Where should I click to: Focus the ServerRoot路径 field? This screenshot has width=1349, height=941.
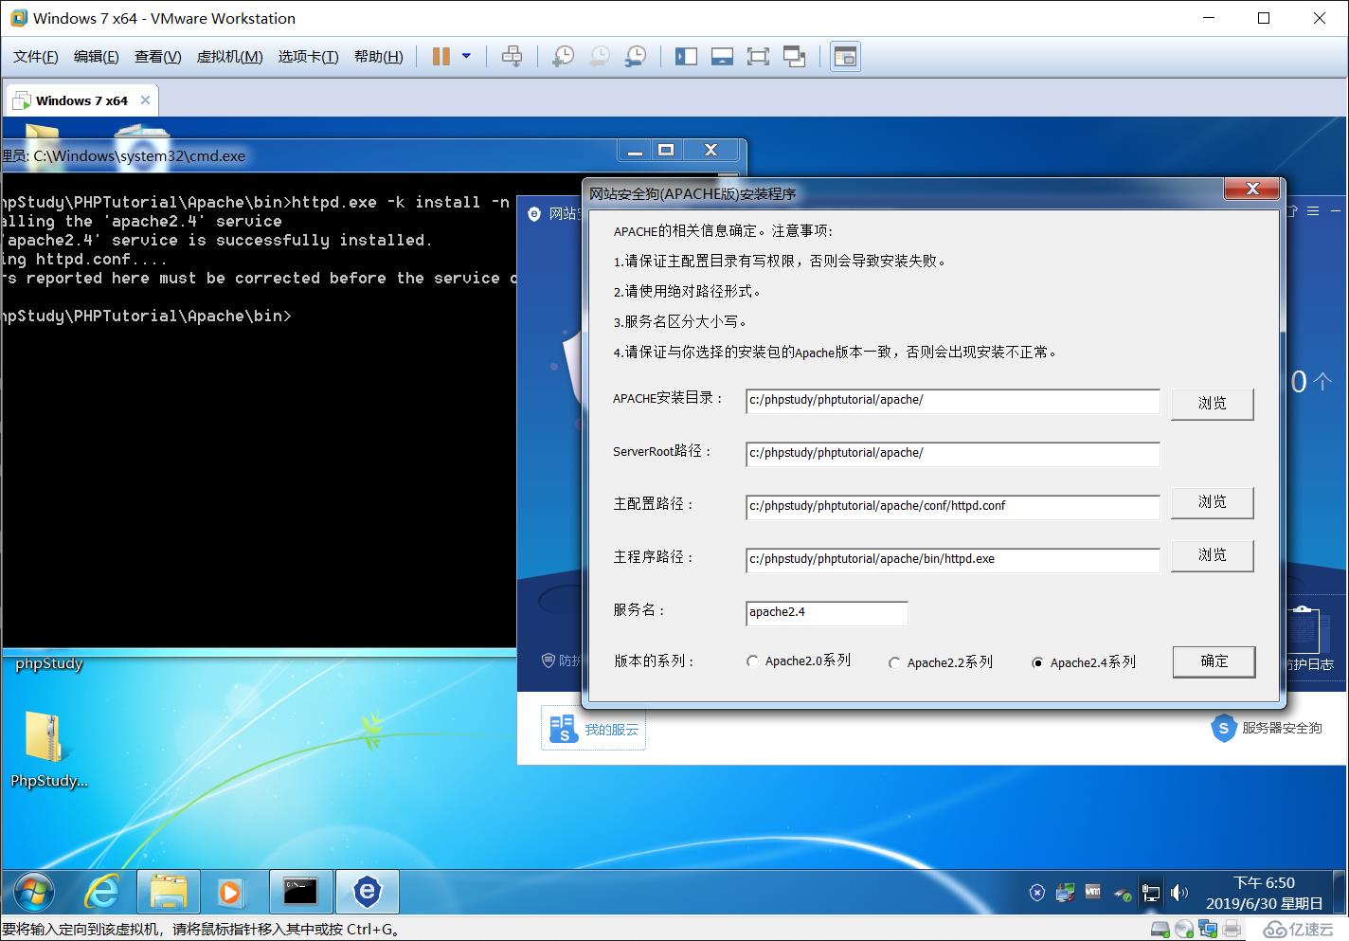click(x=953, y=454)
